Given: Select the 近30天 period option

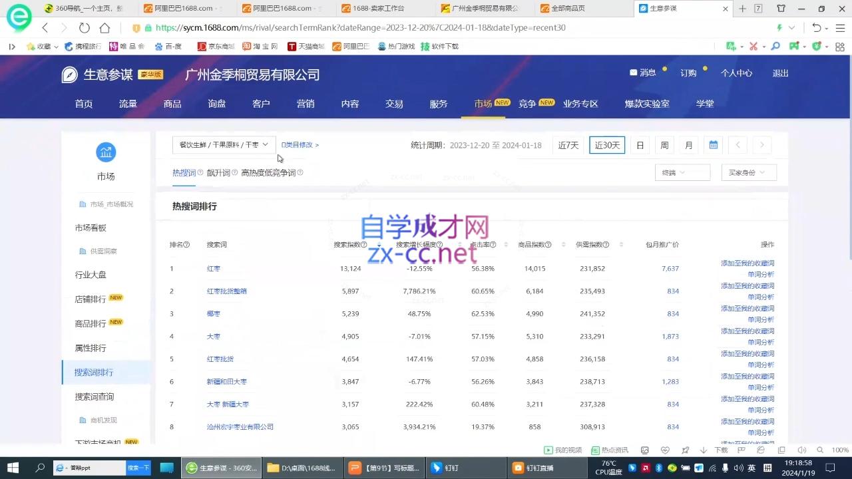Looking at the screenshot, I should (x=607, y=145).
